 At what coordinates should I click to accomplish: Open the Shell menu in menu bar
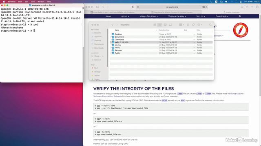coord(20,2)
